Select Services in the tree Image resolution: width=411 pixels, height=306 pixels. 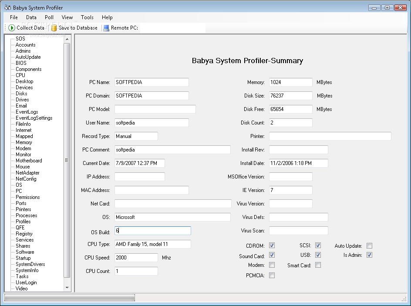tap(25, 240)
